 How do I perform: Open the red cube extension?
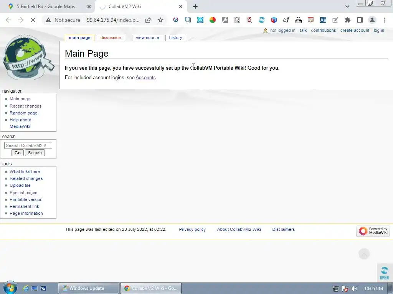(x=274, y=20)
